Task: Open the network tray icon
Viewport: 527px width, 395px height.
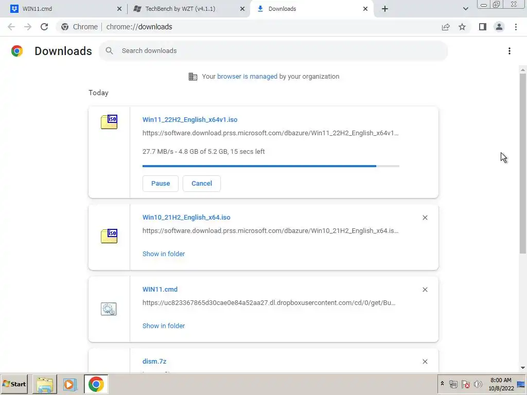Action: [x=453, y=384]
